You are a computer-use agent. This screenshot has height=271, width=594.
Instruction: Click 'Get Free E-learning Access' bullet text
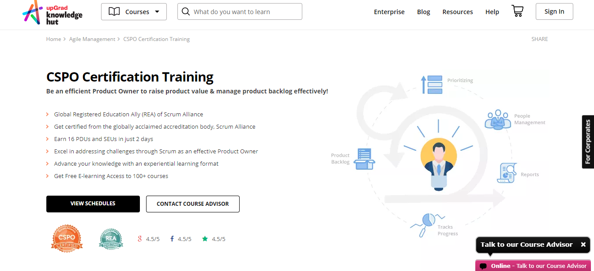[x=111, y=176]
